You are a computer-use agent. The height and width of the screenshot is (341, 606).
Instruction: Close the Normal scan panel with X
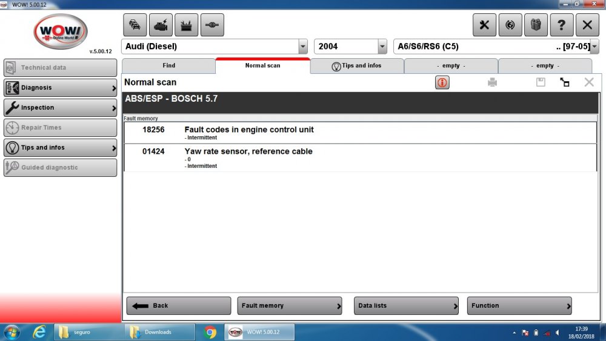pyautogui.click(x=589, y=82)
